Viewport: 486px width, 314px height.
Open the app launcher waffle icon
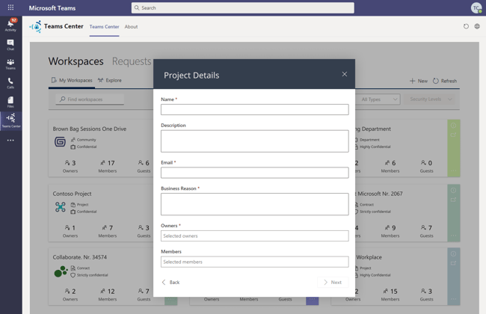click(10, 7)
